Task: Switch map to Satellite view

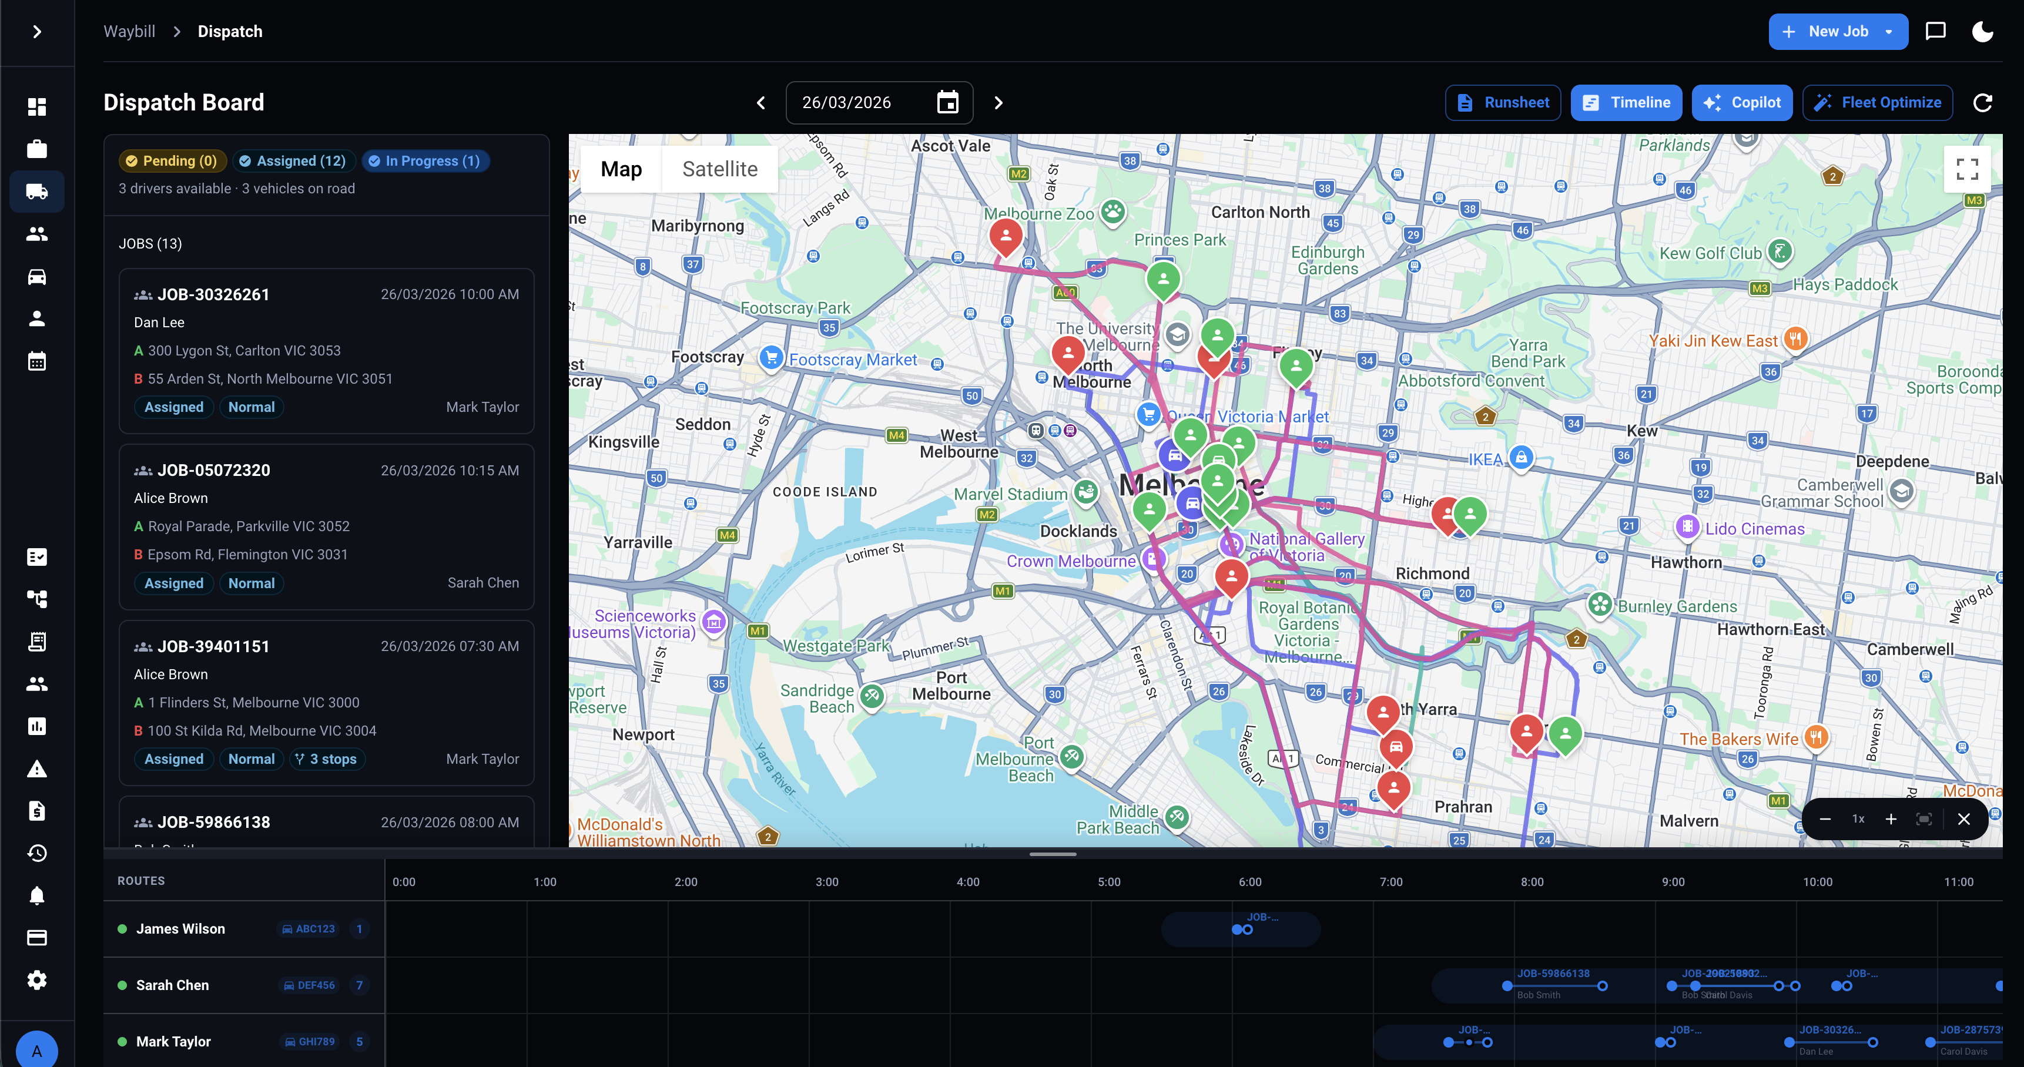Action: tap(719, 169)
